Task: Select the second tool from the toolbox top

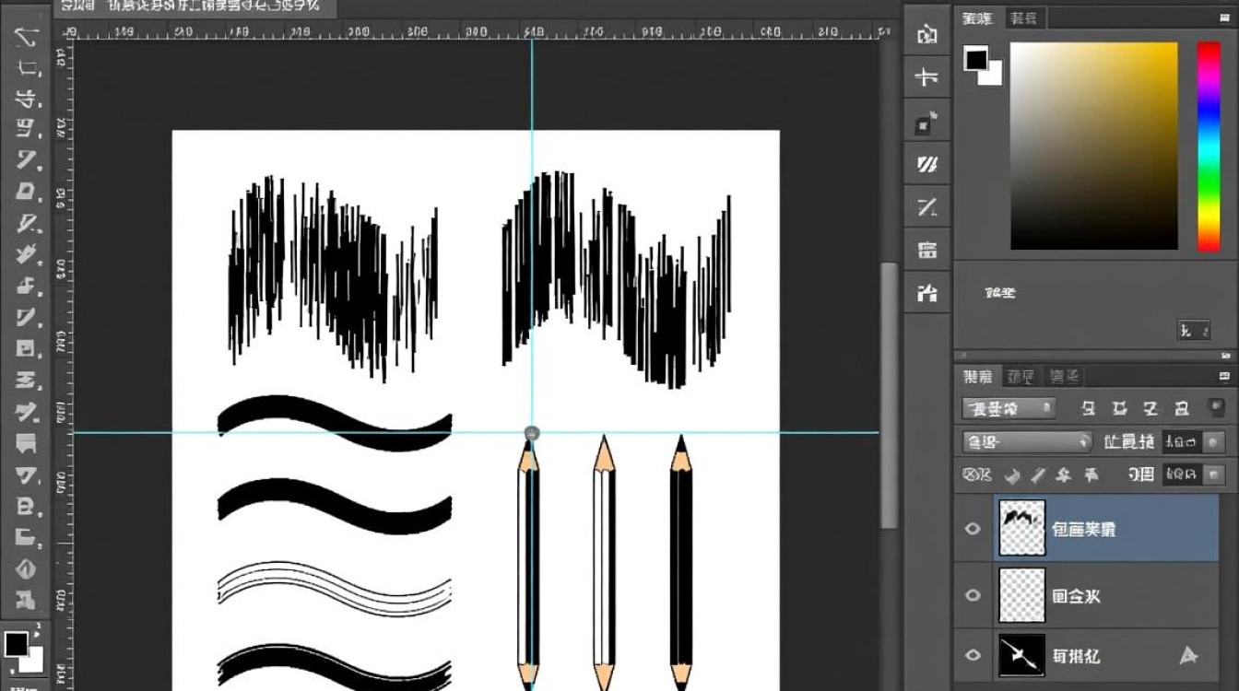Action: [28, 67]
